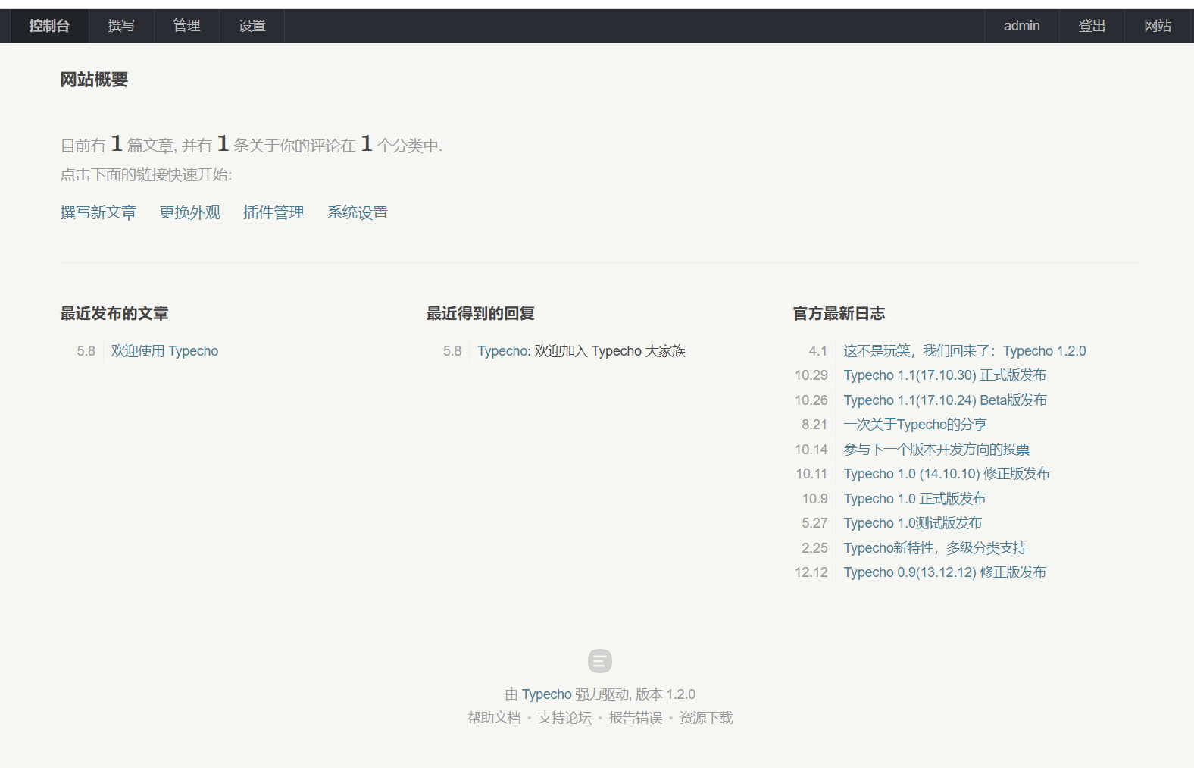Screen dimensions: 1194x768
Task: Open Typecho 1.0 正式版发布 entry
Action: click(x=914, y=499)
